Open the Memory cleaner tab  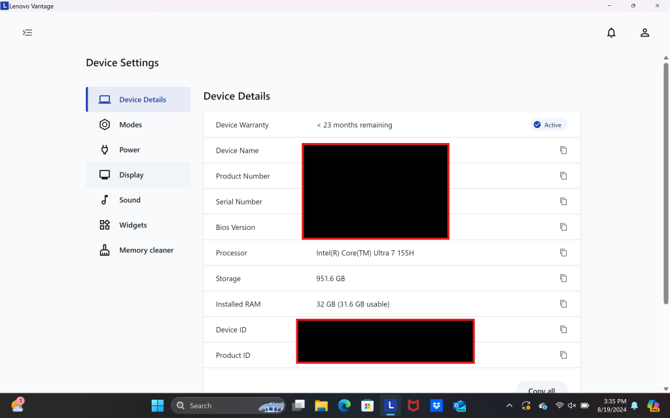pyautogui.click(x=138, y=250)
